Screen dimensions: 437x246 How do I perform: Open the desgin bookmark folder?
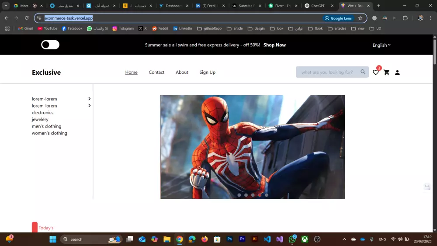tap(256, 28)
